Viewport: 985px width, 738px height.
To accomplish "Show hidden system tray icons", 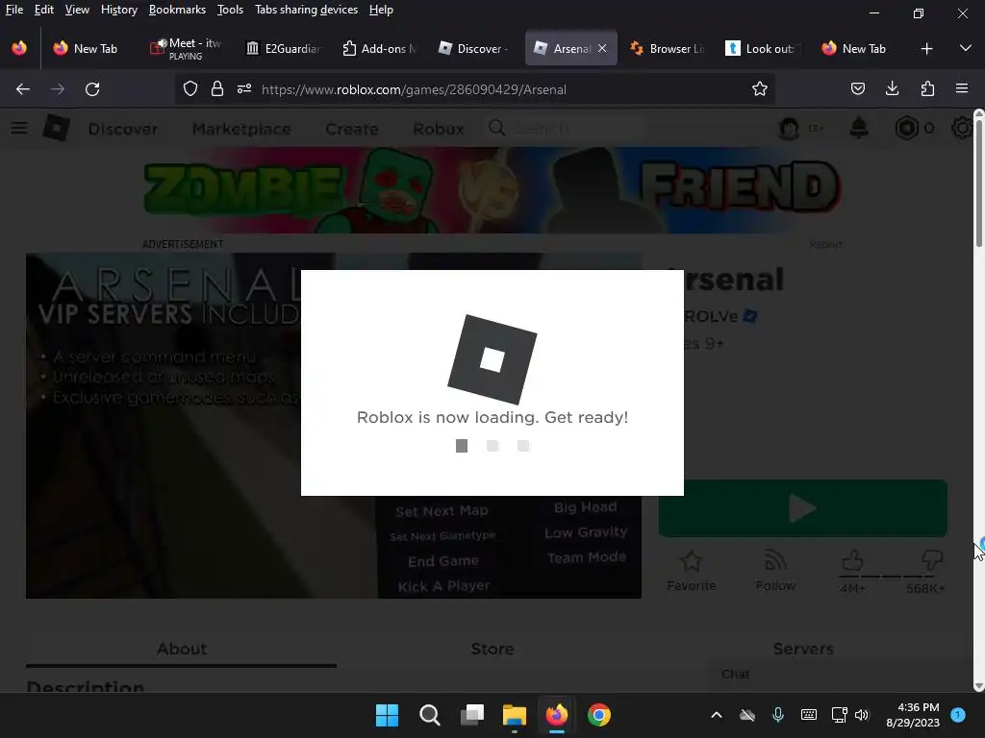I will point(716,715).
